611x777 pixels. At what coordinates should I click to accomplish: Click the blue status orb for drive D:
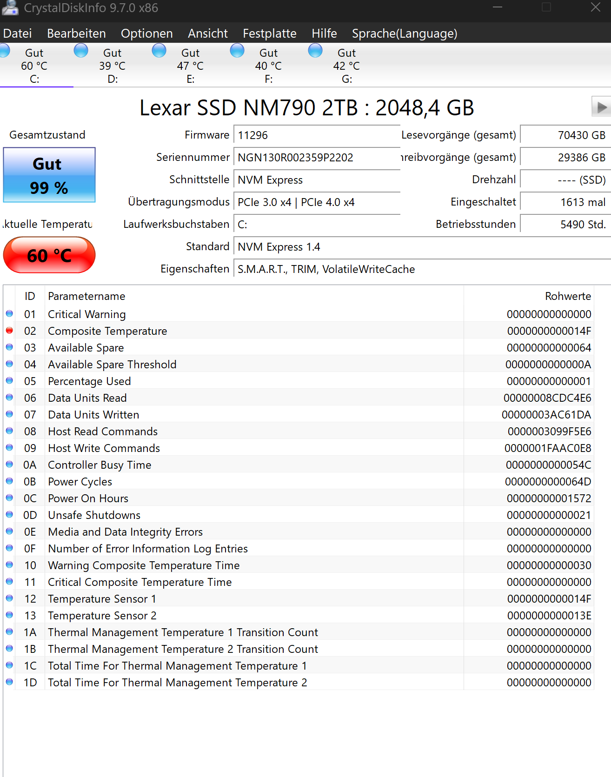coord(81,50)
